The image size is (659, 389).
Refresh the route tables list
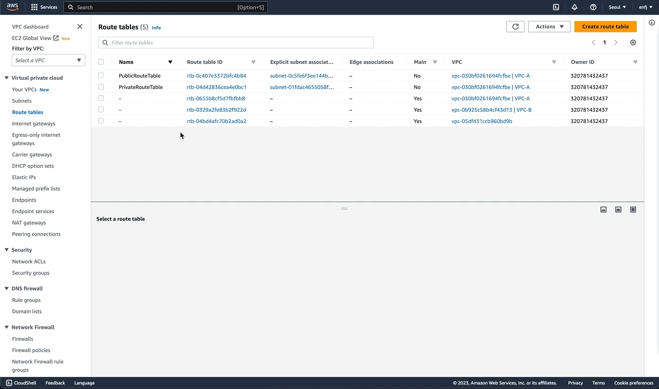coord(515,27)
